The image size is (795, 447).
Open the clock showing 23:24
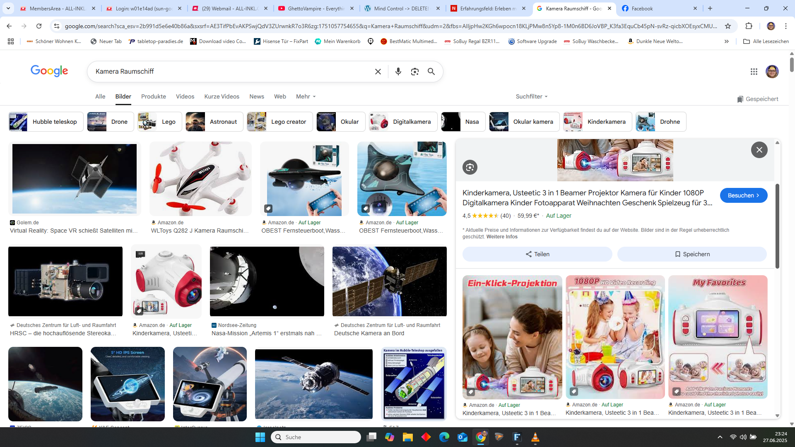775,437
